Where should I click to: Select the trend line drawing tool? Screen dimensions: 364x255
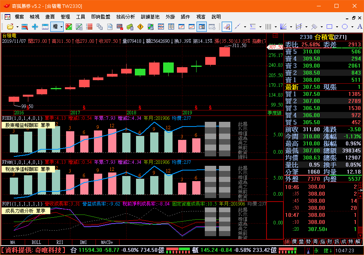click(237, 27)
